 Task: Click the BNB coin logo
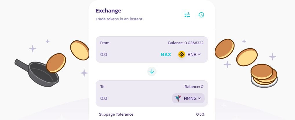pyautogui.click(x=182, y=54)
